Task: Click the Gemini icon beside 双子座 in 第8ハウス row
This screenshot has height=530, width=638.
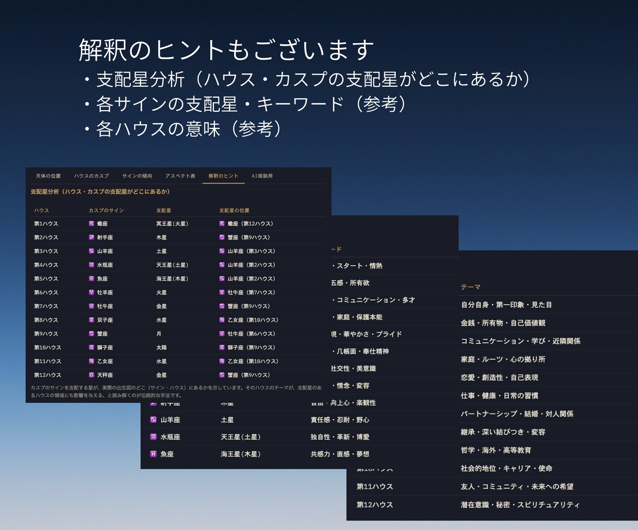Action: 92,320
